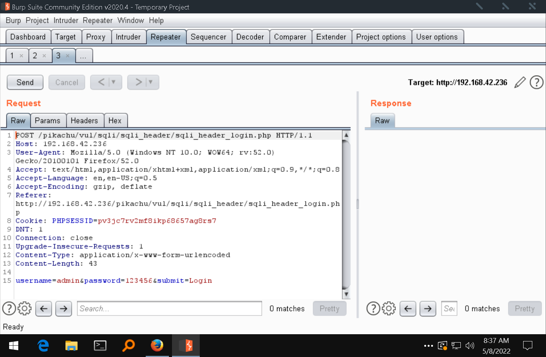Image resolution: width=546 pixels, height=357 pixels.
Task: Launch Microsoft Edge from taskbar
Action: 43,346
